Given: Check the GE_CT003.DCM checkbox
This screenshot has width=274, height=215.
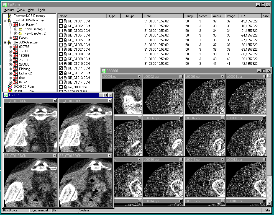Looking at the screenshot, I should (x=61, y=31).
